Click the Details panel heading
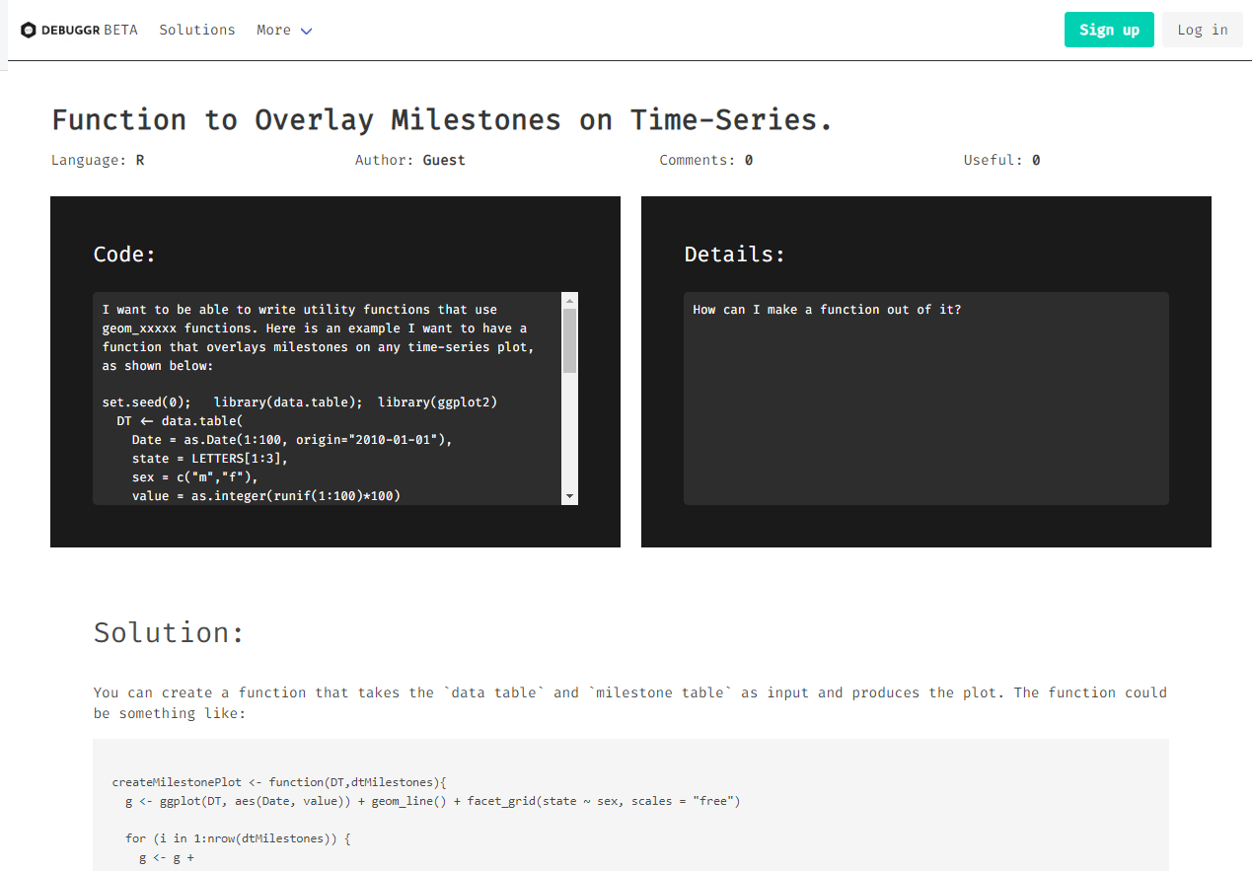Screen dimensions: 1252x871 pyautogui.click(x=734, y=254)
